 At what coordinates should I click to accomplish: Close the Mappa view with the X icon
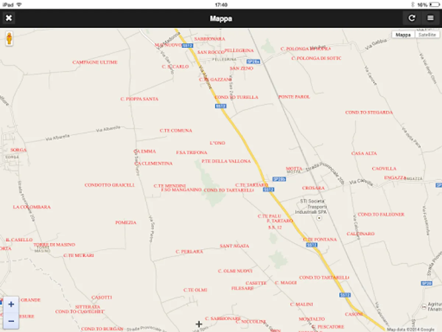coord(9,18)
